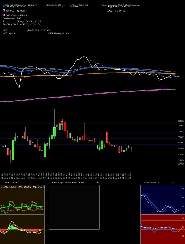Image resolution: width=185 pixels, height=244 pixels.
Task: Click the closing price 'CL: 1163.60' label
Action: tap(70, 7)
